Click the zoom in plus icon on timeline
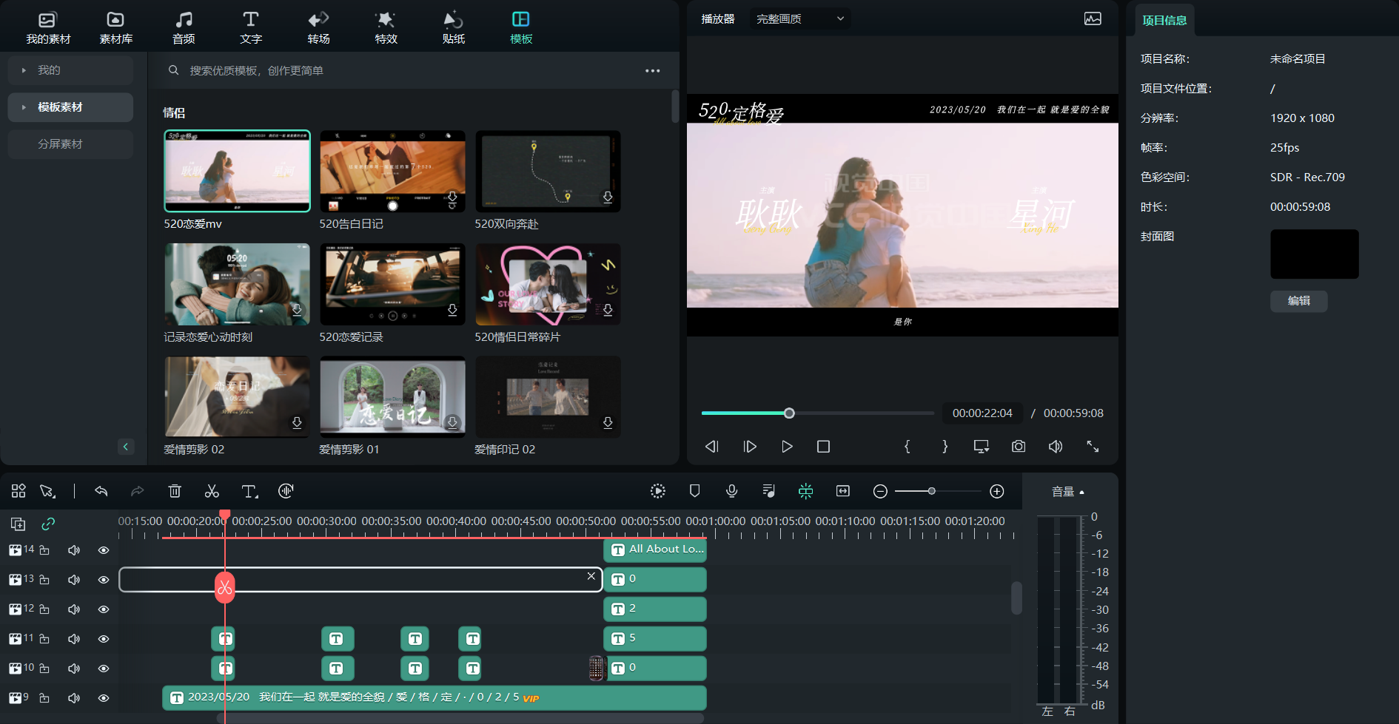 point(997,492)
